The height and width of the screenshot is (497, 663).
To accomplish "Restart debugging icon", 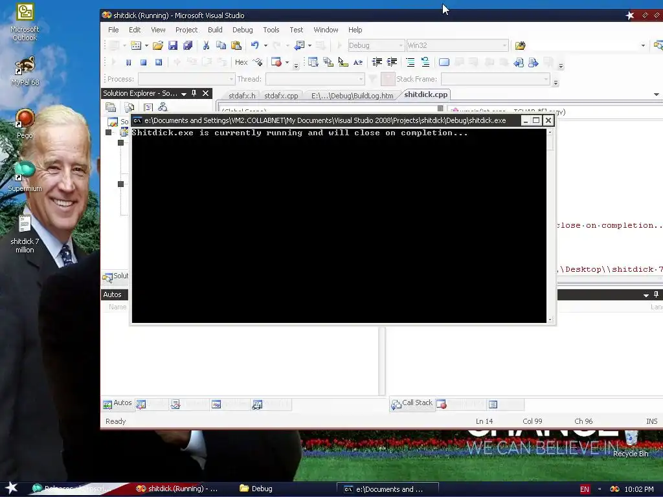I will click(159, 63).
